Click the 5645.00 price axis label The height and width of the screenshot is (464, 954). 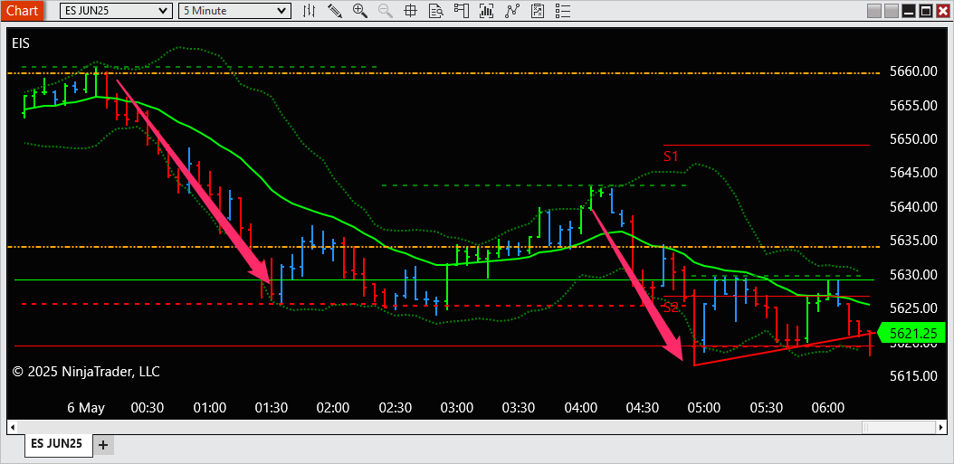912,173
